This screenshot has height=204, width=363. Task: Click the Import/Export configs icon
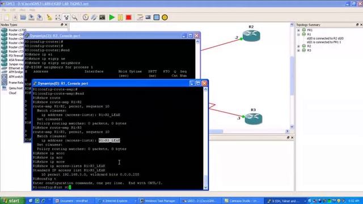tap(94, 18)
